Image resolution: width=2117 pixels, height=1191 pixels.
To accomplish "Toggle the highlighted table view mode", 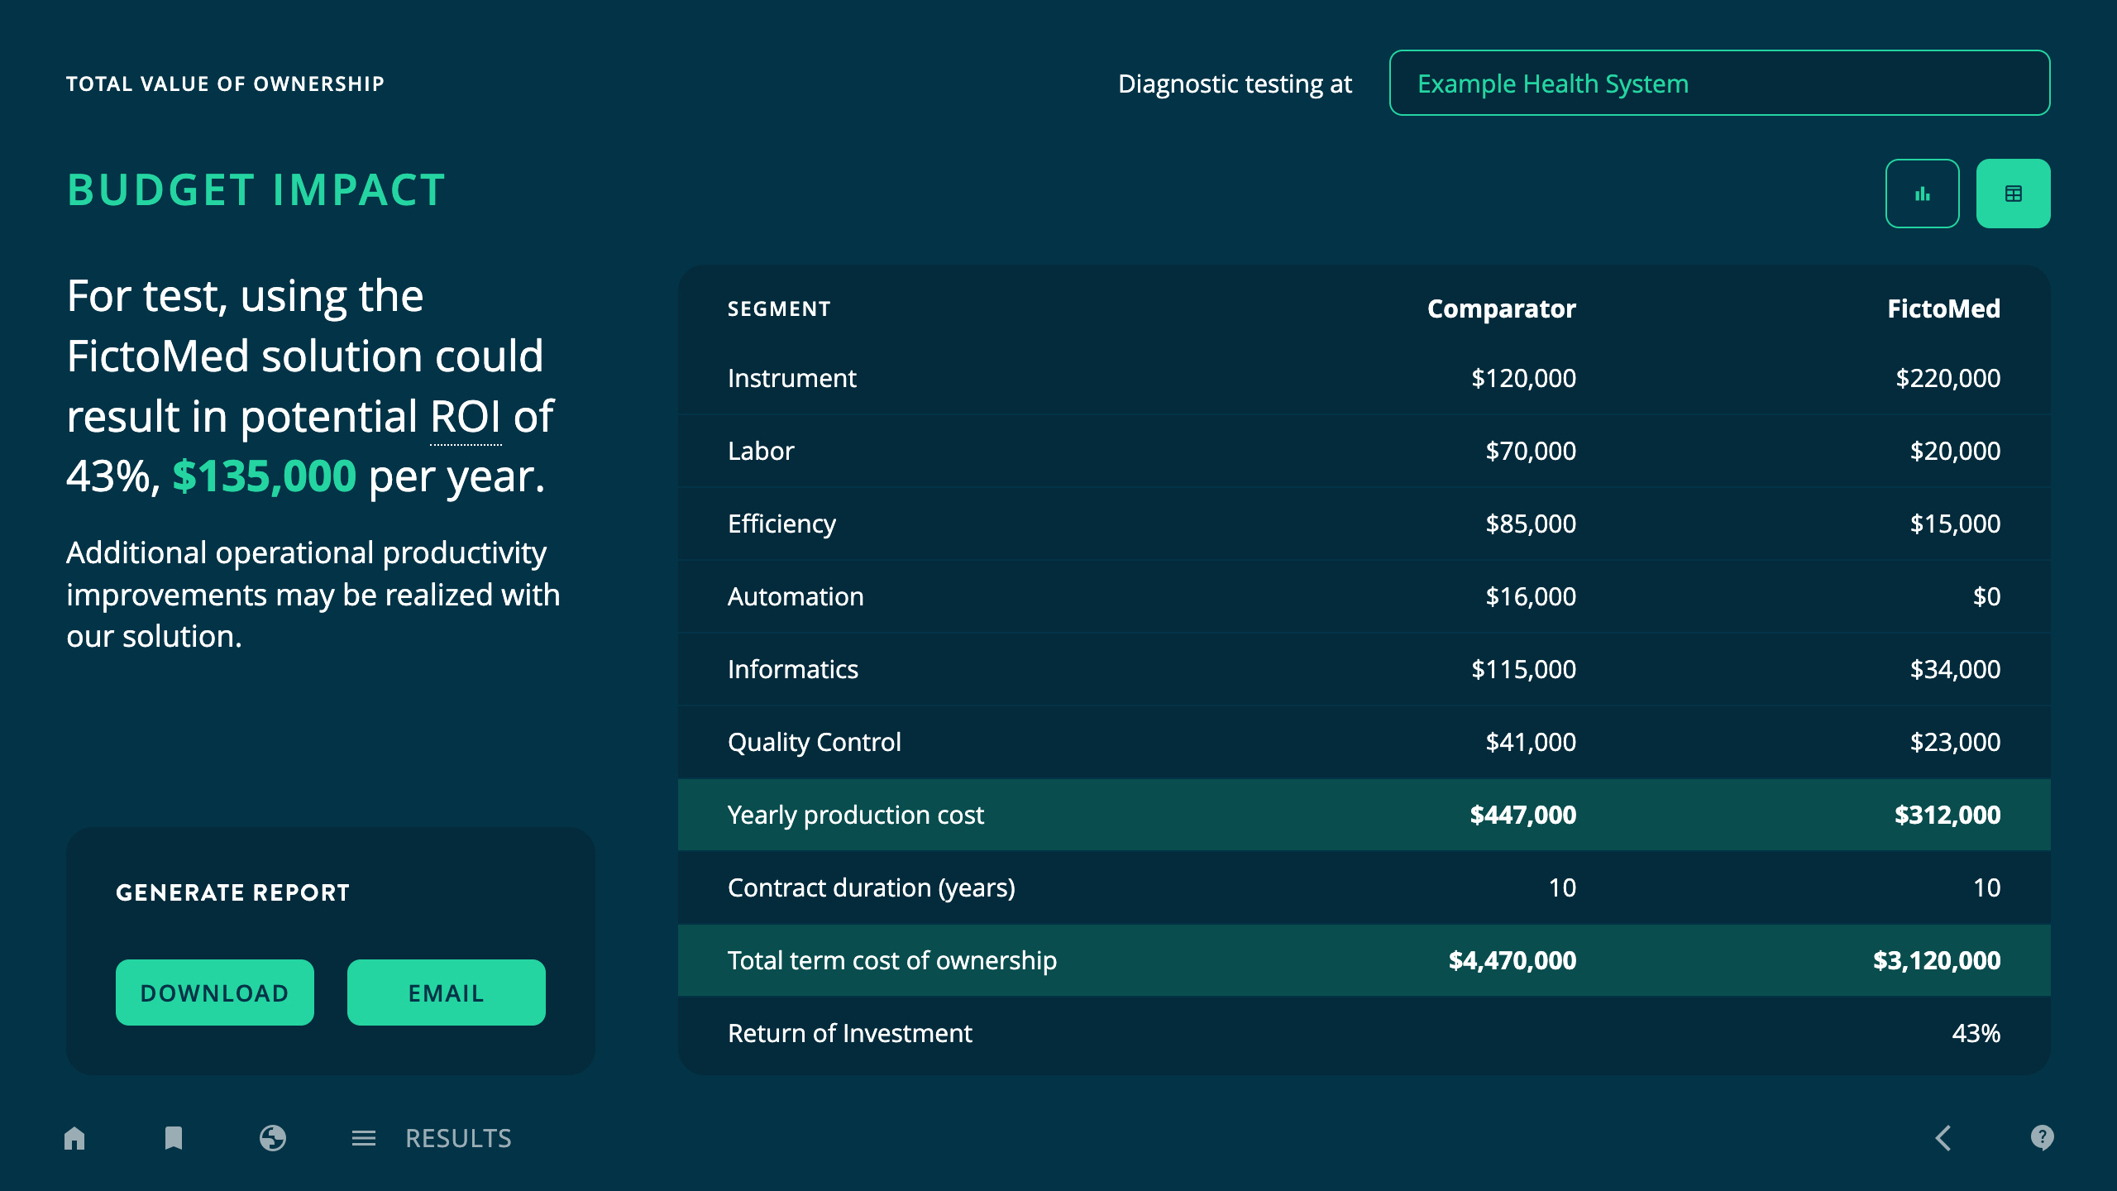I will tap(2014, 192).
